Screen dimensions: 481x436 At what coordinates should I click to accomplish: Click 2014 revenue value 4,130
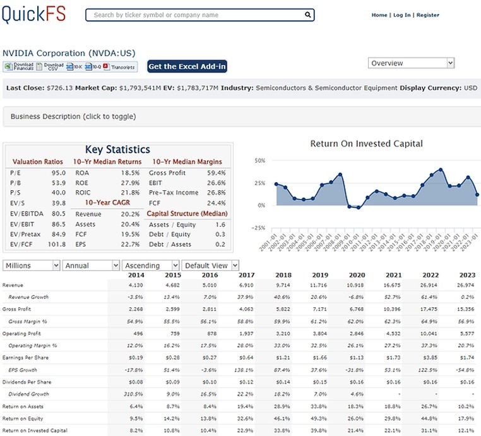click(x=136, y=285)
